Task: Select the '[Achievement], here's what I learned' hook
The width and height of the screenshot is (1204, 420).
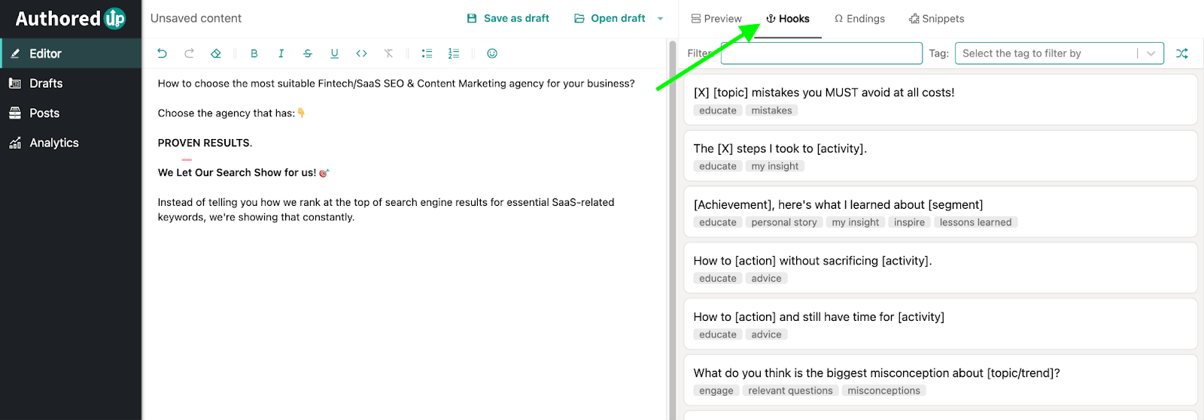Action: tap(941, 212)
